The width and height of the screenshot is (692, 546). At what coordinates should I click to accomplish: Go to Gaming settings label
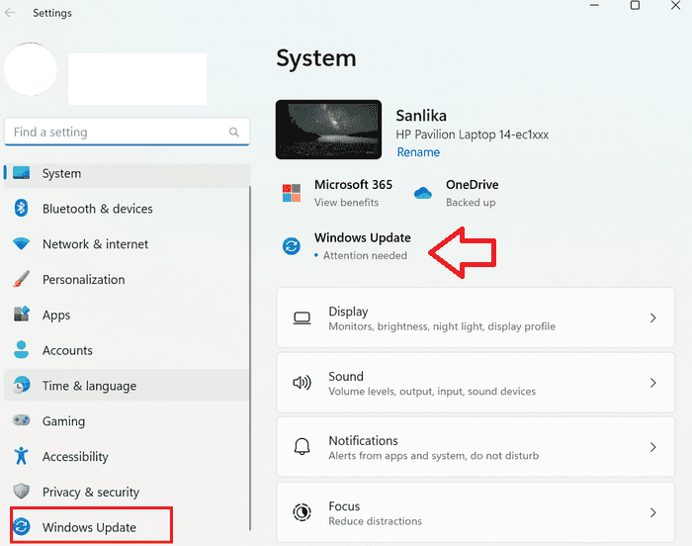[x=64, y=421]
